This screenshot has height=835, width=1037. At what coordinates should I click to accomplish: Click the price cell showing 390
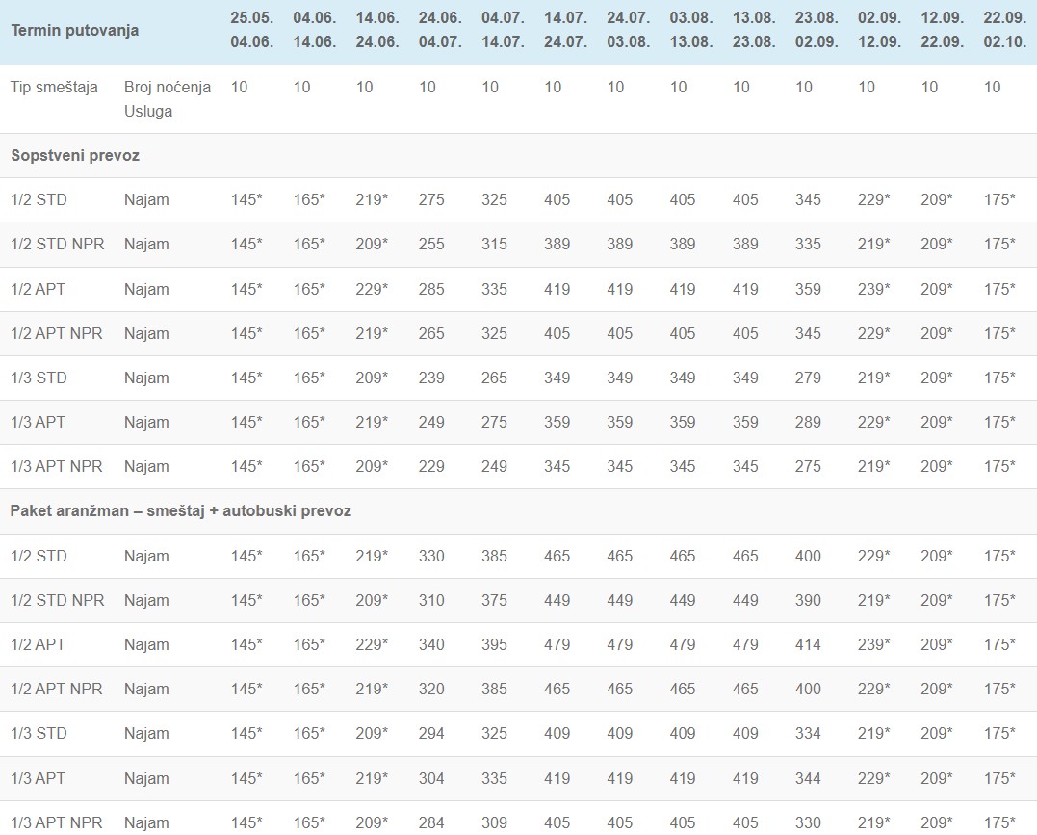808,600
